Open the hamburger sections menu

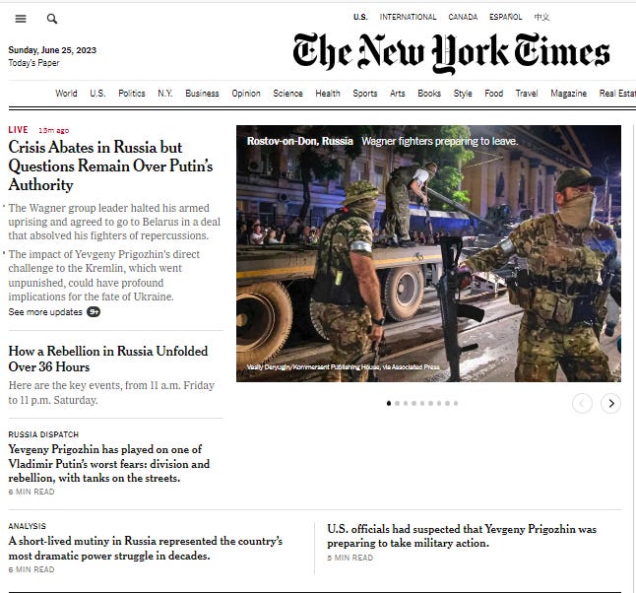click(21, 19)
